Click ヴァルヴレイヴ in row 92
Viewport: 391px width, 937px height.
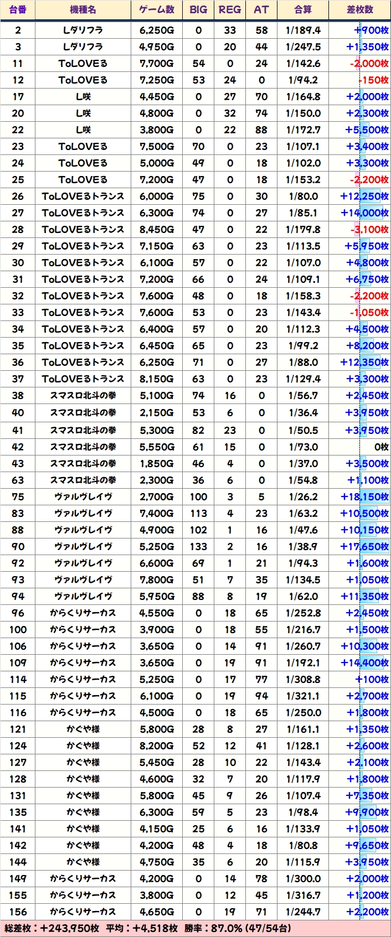tap(83, 563)
